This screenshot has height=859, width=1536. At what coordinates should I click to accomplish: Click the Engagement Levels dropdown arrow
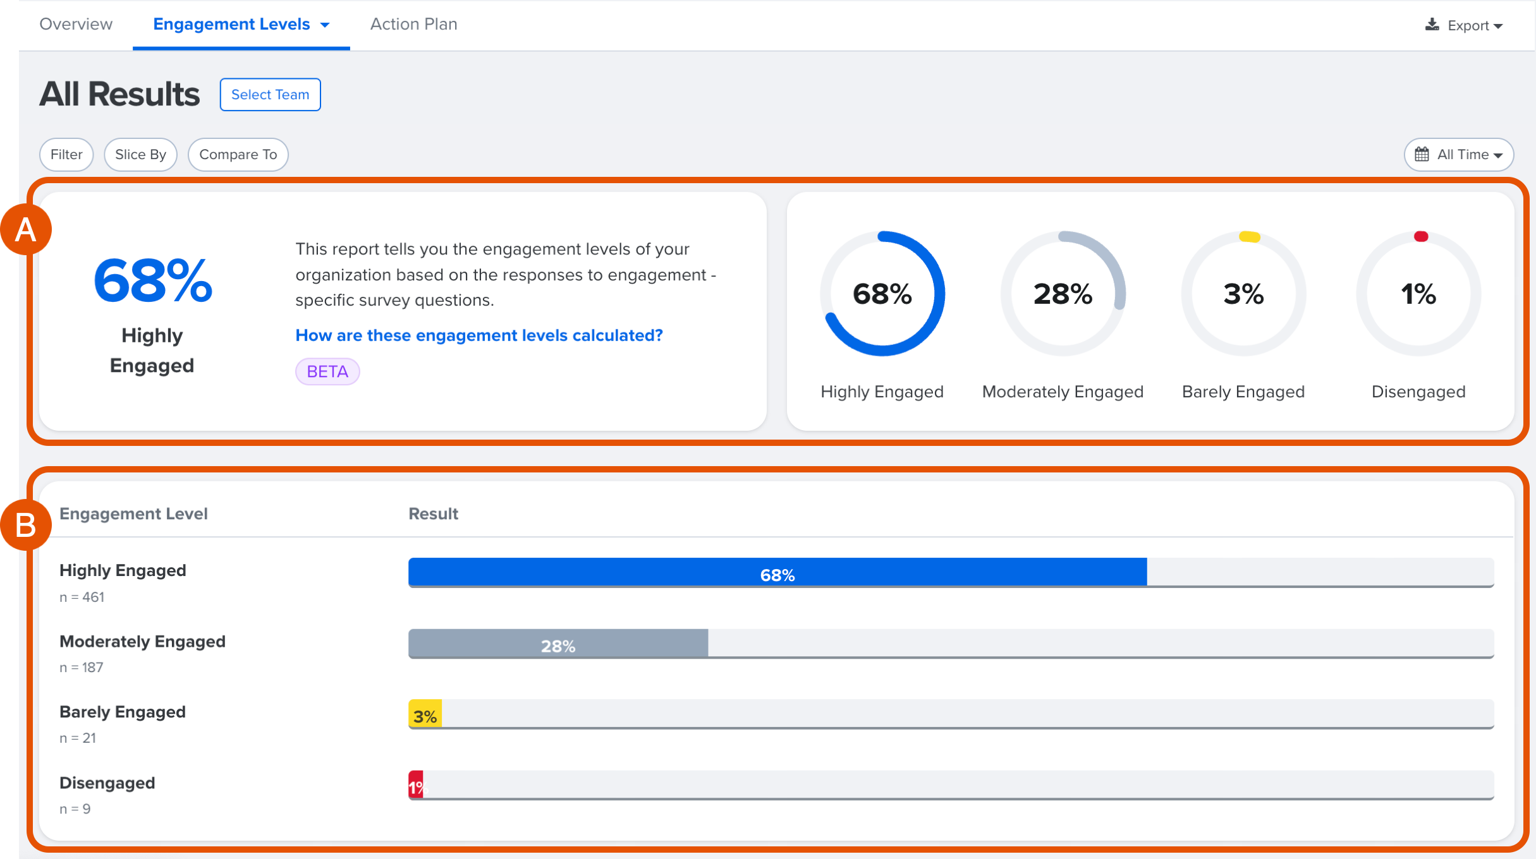click(326, 24)
